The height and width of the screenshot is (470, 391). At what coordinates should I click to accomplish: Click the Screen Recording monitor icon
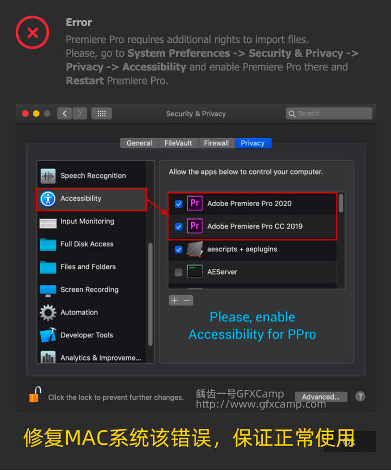48,290
